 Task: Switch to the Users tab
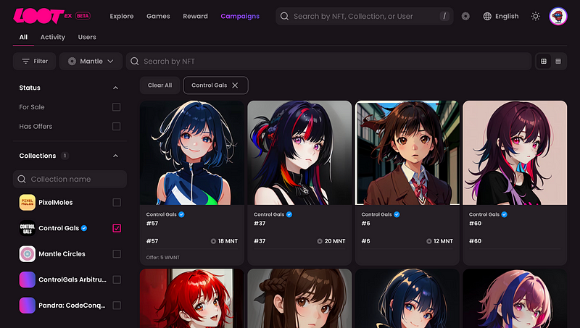click(87, 37)
